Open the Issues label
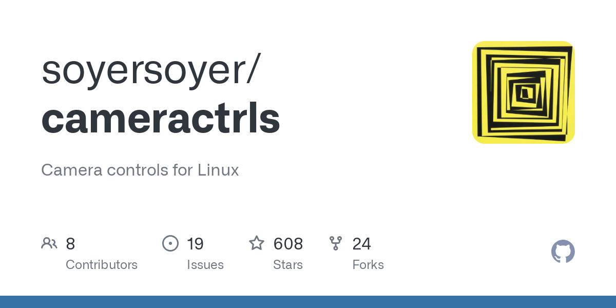616x308 pixels. (205, 265)
